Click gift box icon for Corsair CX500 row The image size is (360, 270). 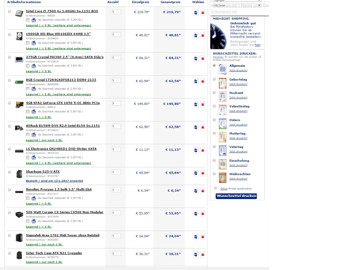pyautogui.click(x=34, y=221)
